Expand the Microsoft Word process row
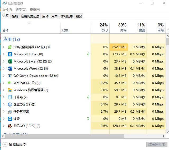Viewport: 169px width, 150px height. (4, 68)
